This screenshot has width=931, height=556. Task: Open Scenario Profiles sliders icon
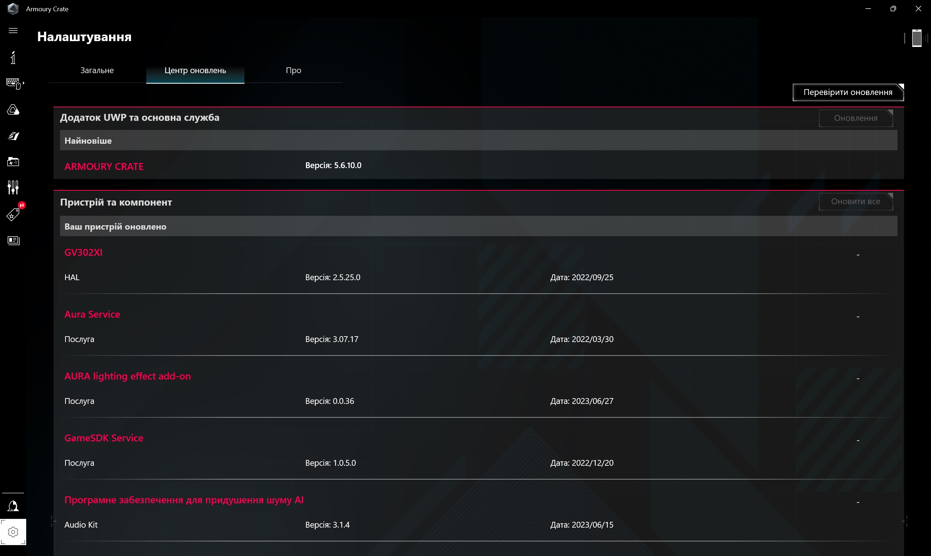point(13,187)
